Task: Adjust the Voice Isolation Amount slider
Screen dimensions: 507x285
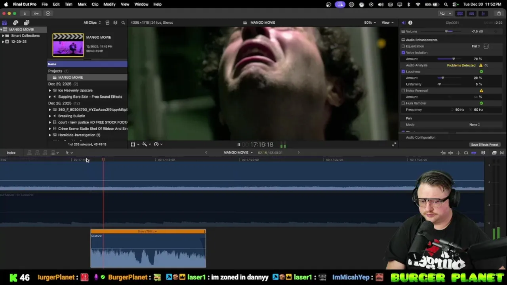Action: [x=454, y=59]
